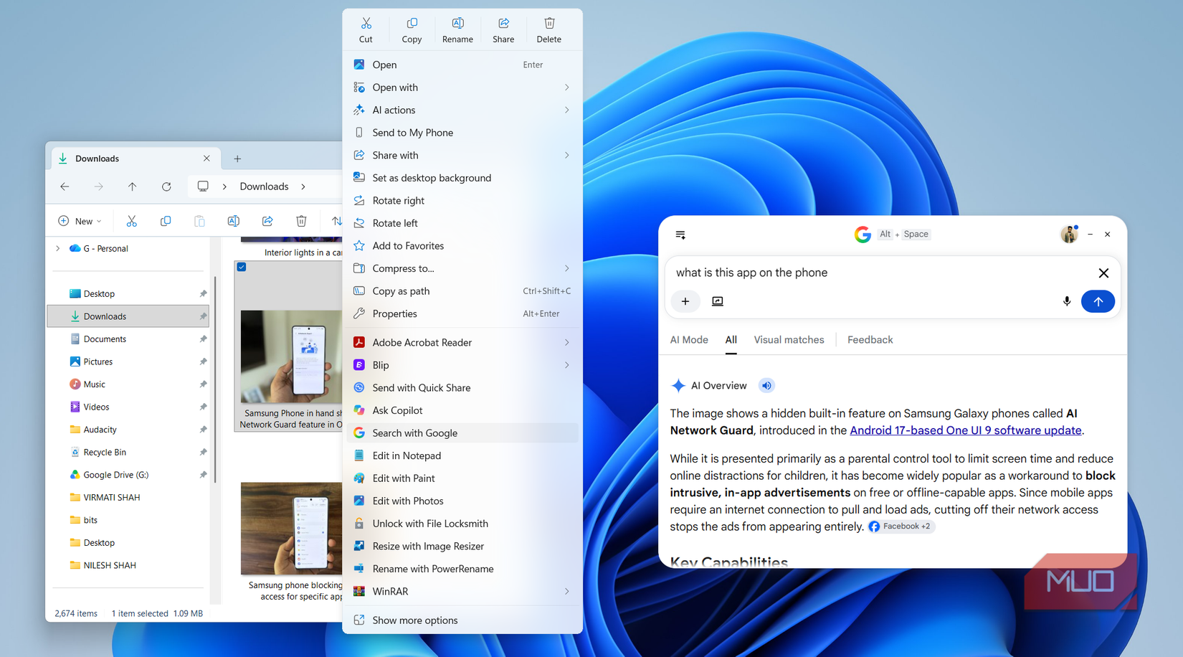Click the Delete trash icon in context menu

pos(549,24)
